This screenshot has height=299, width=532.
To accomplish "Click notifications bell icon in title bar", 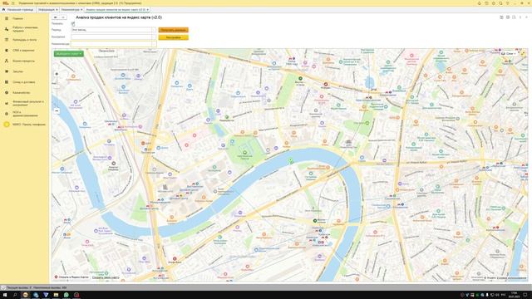I will click(x=480, y=3).
